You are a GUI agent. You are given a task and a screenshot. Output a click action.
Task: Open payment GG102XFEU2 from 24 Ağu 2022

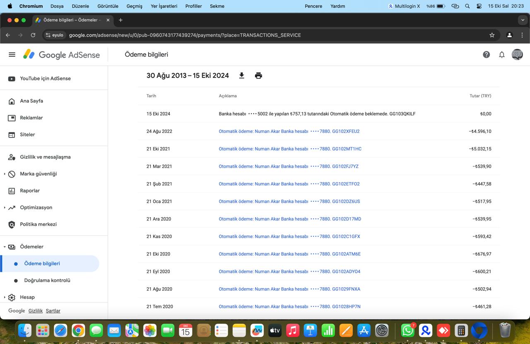289,131
